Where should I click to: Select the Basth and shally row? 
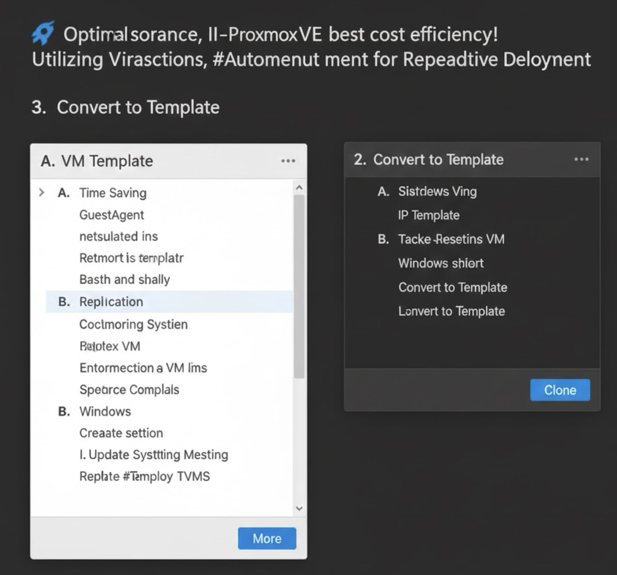tap(125, 279)
